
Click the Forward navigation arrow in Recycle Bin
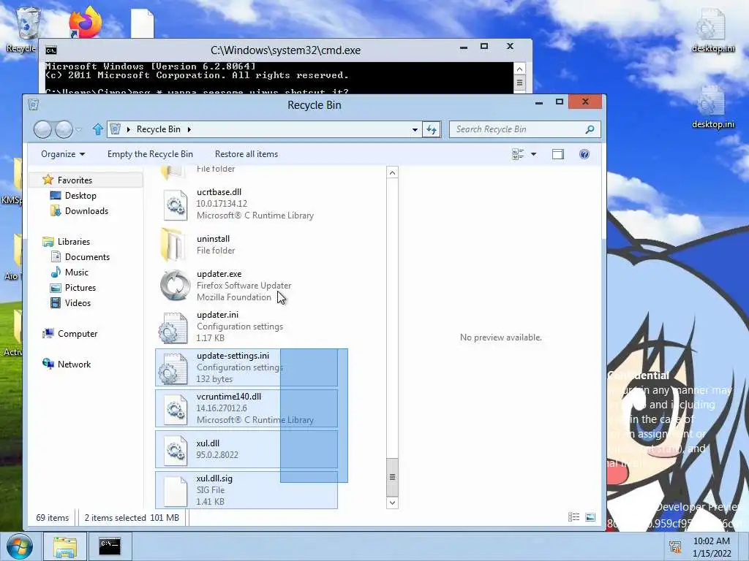click(64, 129)
